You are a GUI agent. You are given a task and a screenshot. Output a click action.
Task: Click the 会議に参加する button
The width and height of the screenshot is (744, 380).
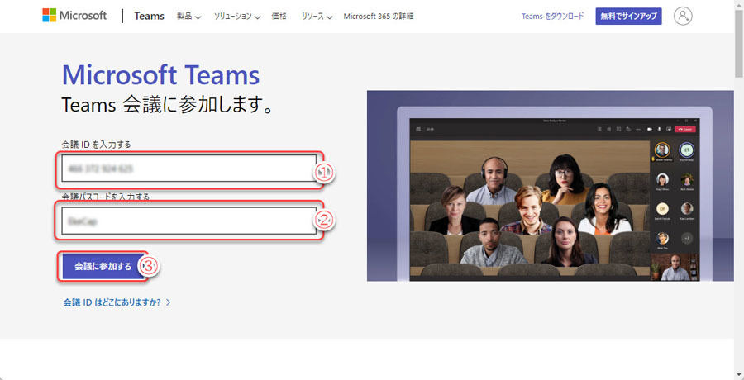tap(103, 267)
